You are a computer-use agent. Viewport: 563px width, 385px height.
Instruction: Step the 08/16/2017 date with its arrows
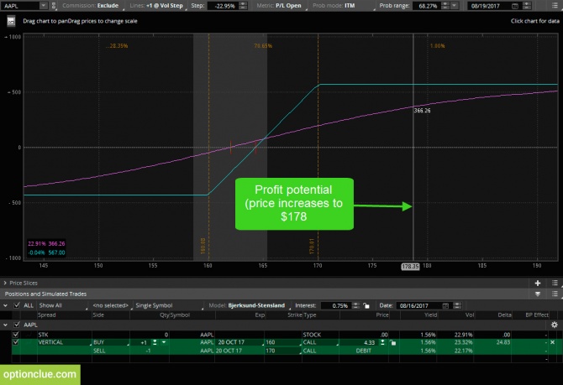pyautogui.click(x=457, y=306)
